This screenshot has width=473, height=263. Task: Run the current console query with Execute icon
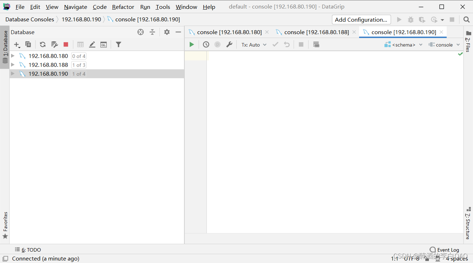[x=191, y=44]
